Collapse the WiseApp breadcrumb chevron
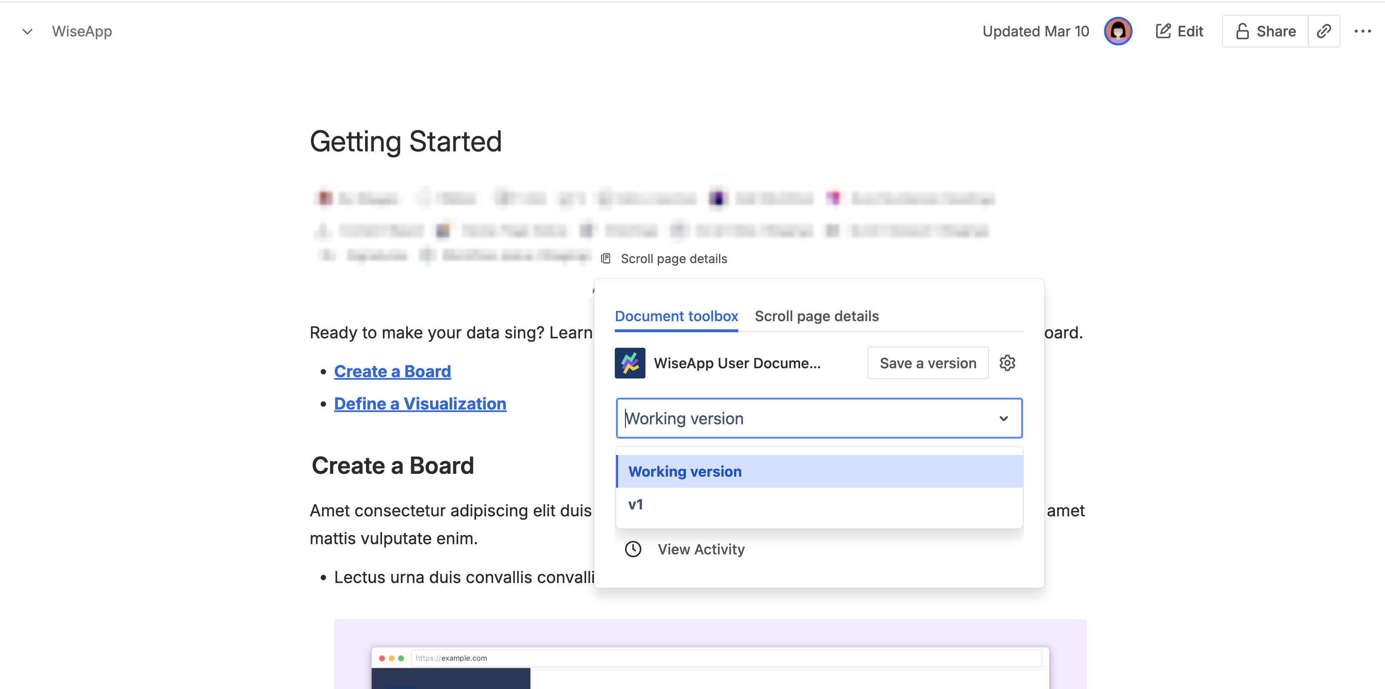 (27, 31)
